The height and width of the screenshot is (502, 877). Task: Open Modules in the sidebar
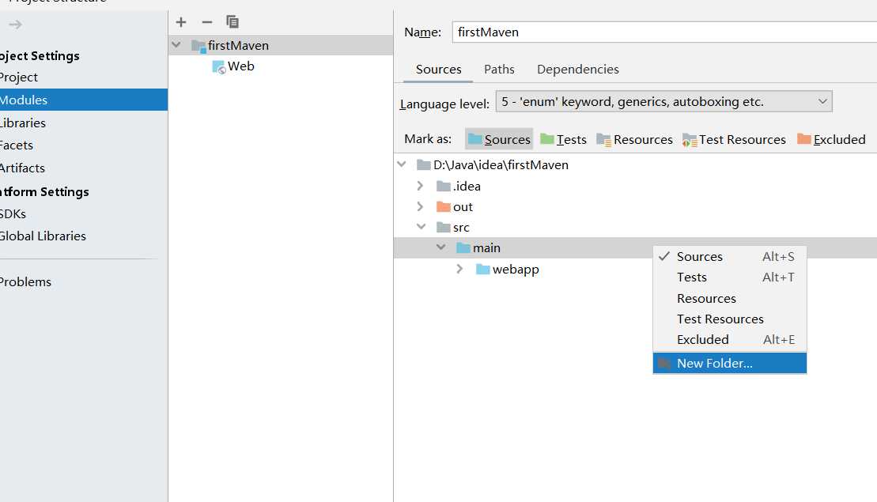click(84, 100)
